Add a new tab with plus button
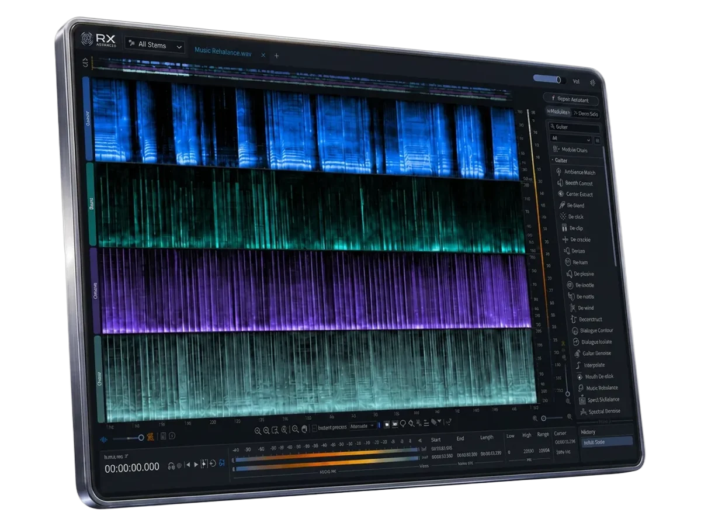This screenshot has height=526, width=701. coord(277,56)
